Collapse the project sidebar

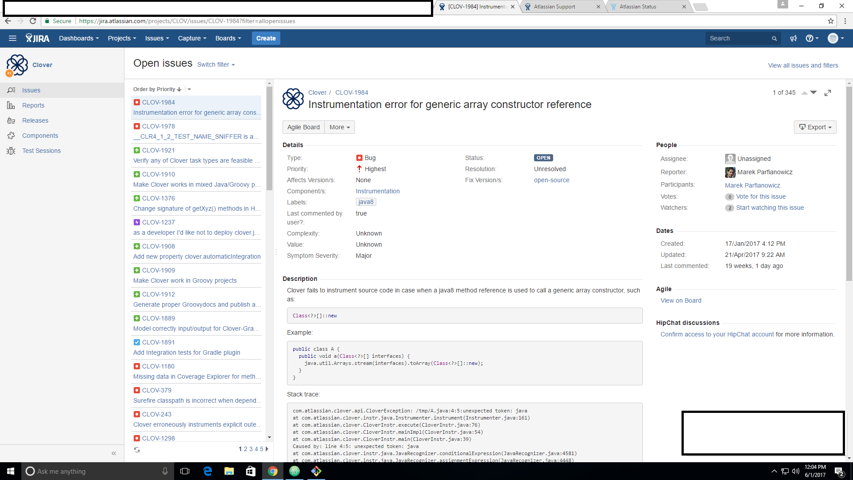114,453
